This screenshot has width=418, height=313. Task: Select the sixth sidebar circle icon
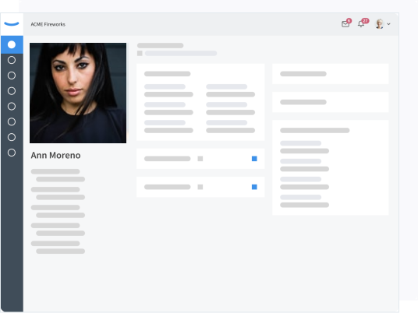(x=12, y=121)
